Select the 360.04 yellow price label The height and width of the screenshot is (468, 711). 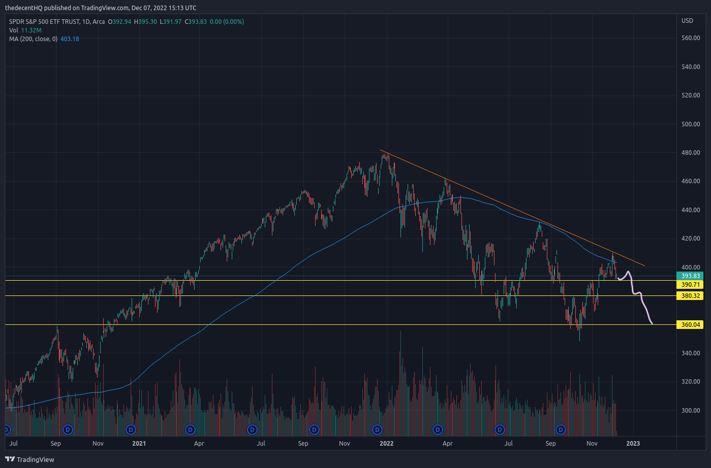691,325
